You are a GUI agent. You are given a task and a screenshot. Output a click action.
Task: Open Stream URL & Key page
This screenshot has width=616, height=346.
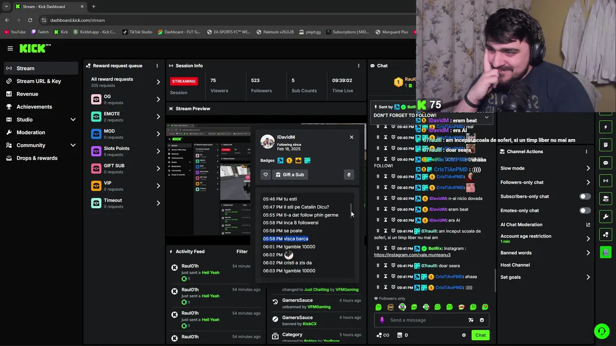pyautogui.click(x=41, y=81)
